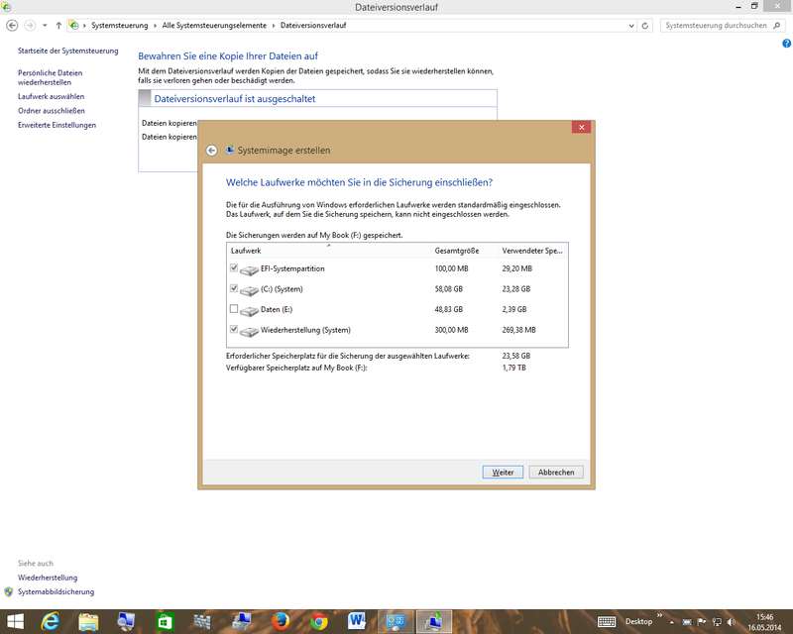793x634 pixels.
Task: Expand the Desktop toolbar chevron
Action: pos(659,615)
